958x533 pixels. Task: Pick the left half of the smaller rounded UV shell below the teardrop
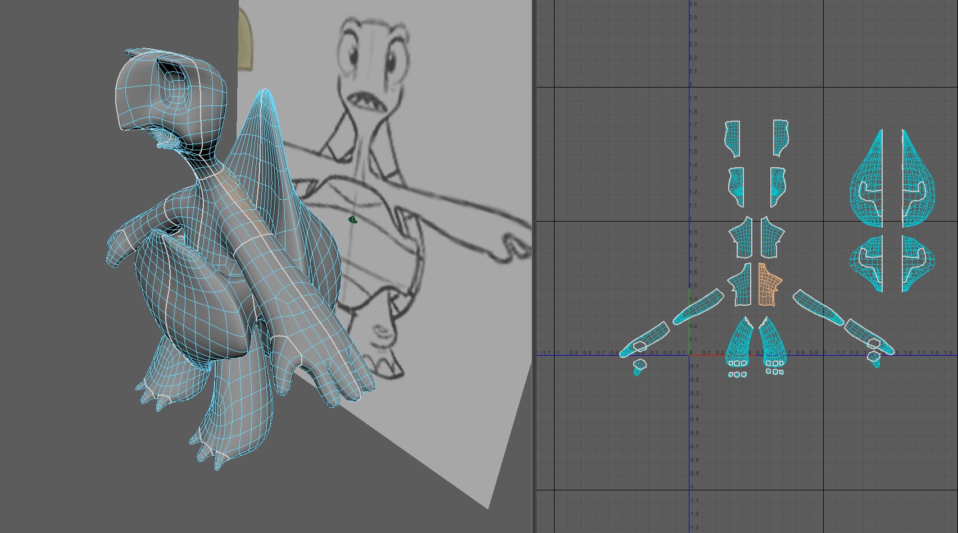[x=866, y=264]
